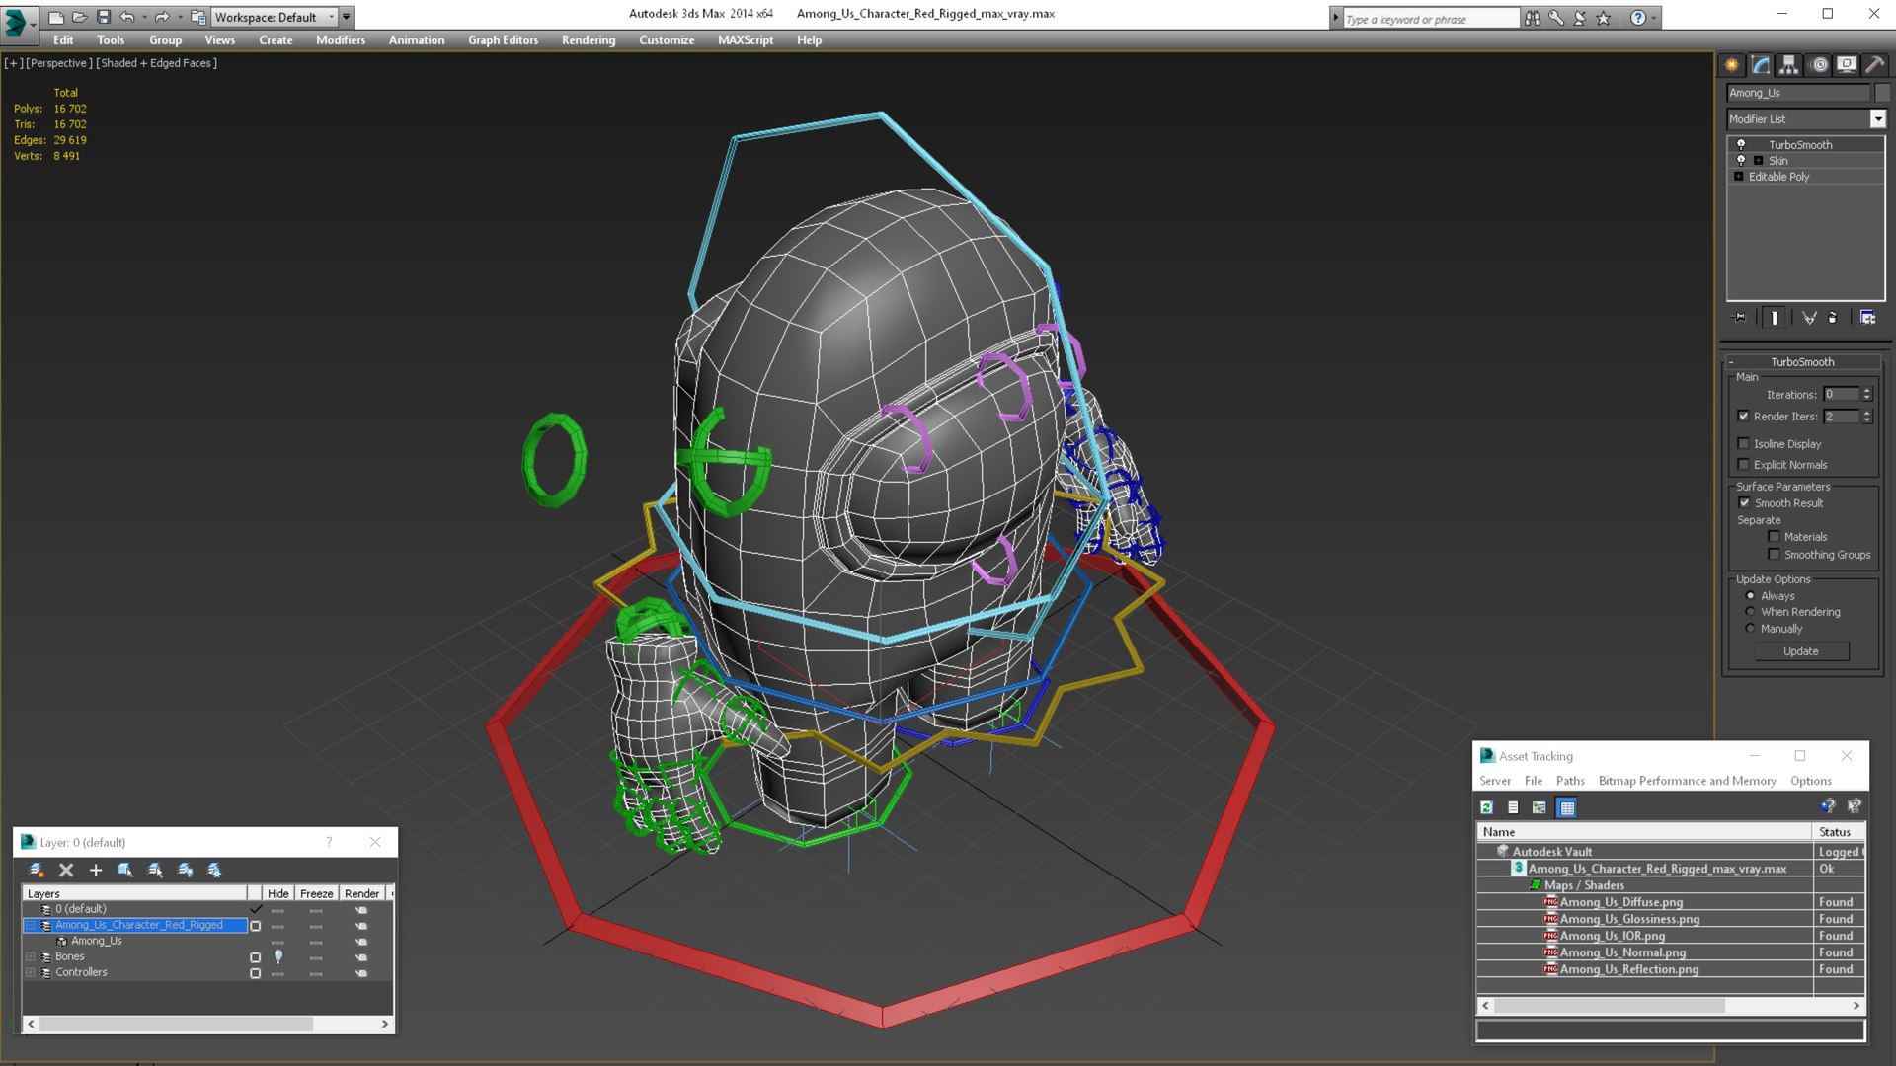The image size is (1896, 1066).
Task: Open the Hierarchy command panel tab
Action: point(1789,65)
